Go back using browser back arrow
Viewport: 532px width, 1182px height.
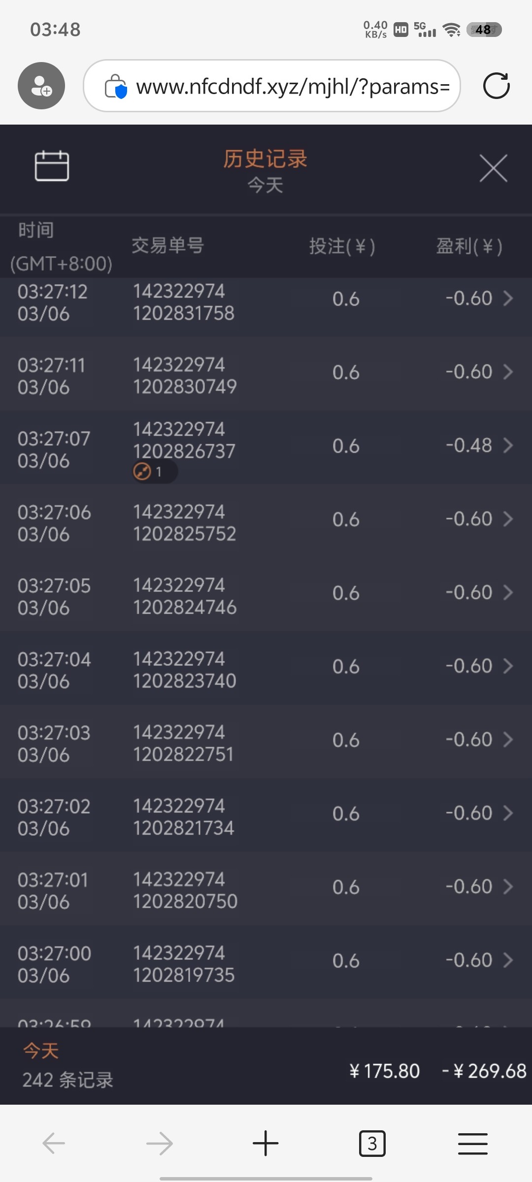54,1143
